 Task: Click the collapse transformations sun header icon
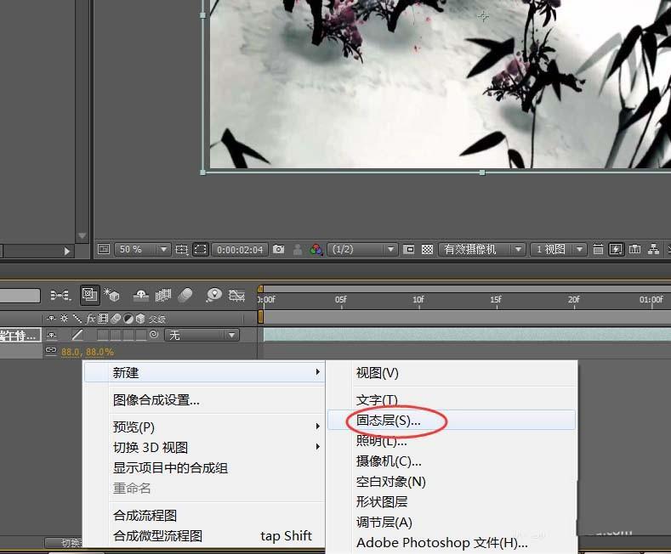[64, 319]
